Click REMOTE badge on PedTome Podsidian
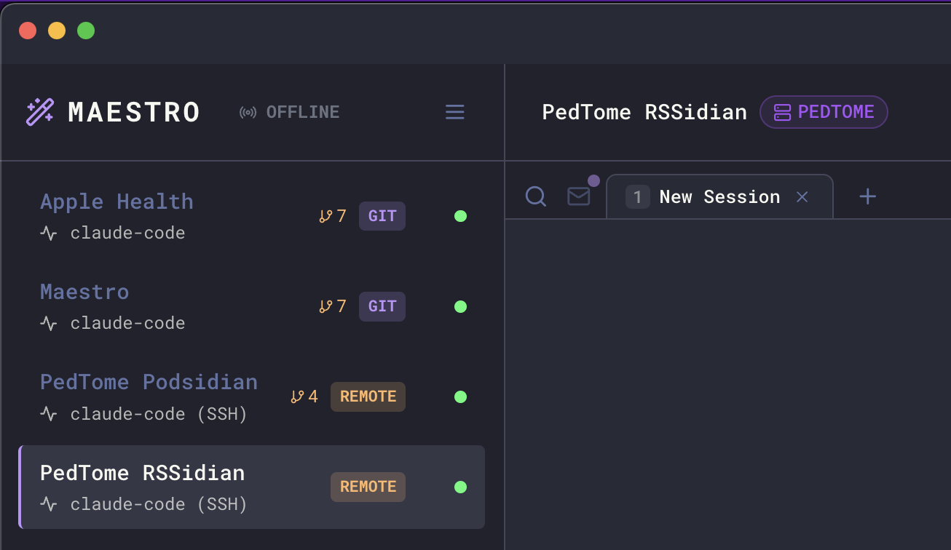The height and width of the screenshot is (550, 951). click(368, 396)
